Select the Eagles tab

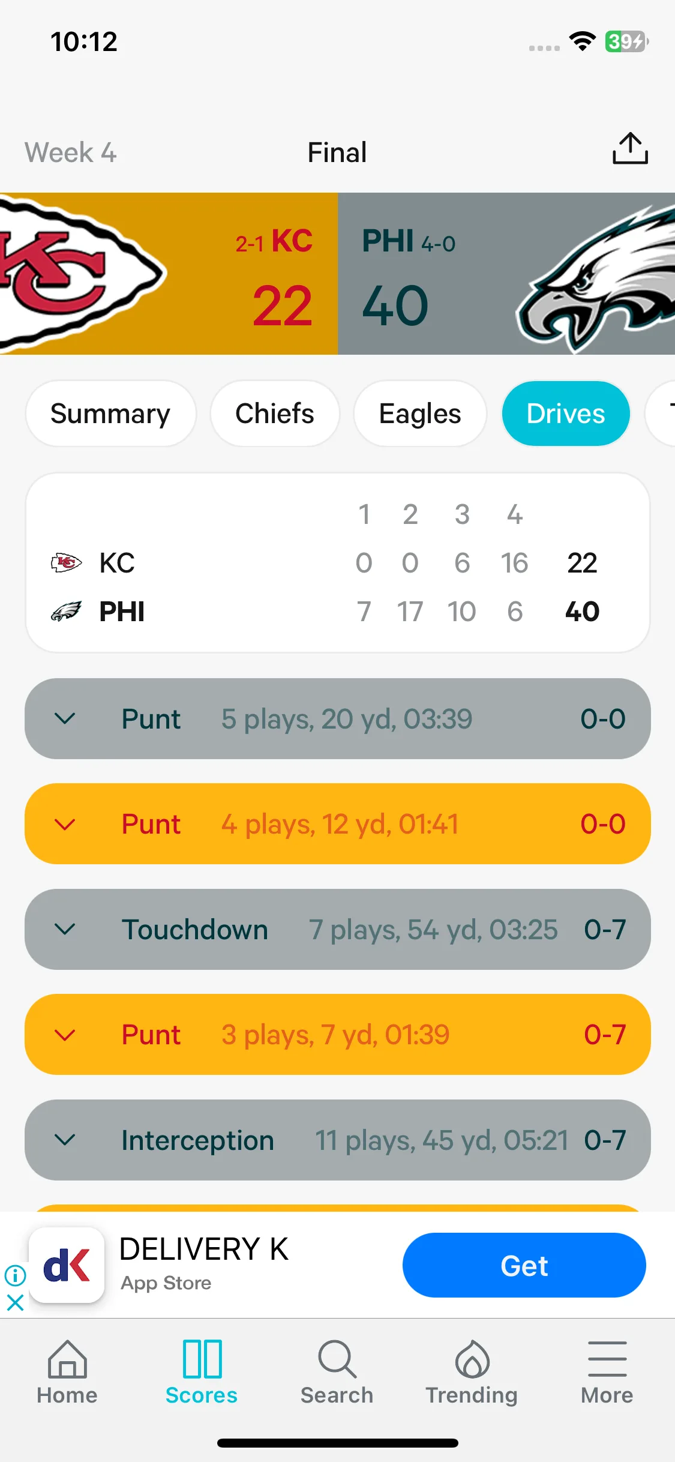click(x=420, y=414)
